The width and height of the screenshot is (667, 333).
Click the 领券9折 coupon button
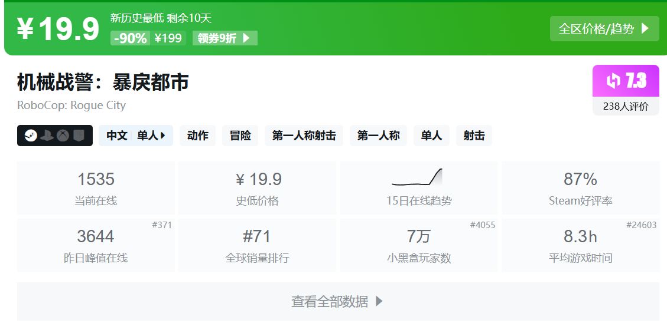point(224,38)
